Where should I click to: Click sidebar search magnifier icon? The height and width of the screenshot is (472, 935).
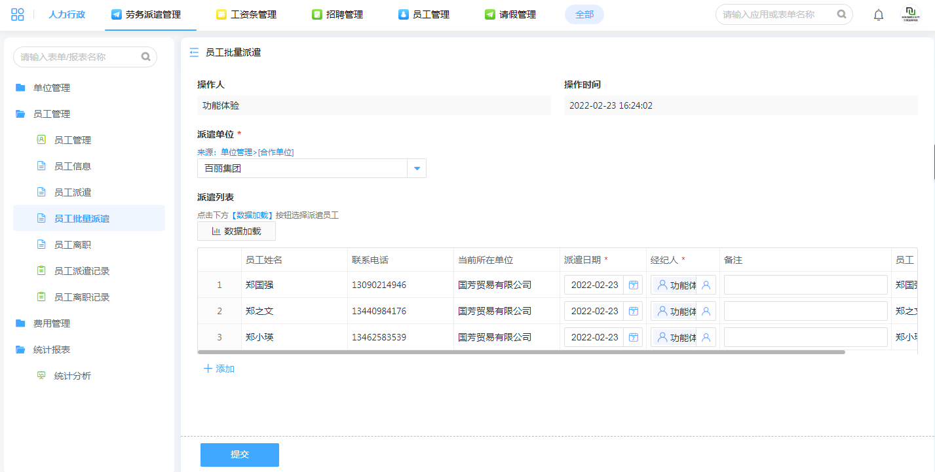tap(145, 57)
